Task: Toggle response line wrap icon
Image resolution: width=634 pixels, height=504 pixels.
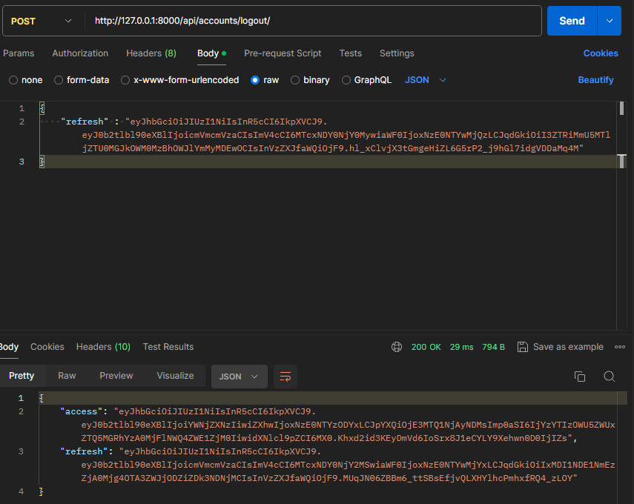Action: click(x=285, y=377)
